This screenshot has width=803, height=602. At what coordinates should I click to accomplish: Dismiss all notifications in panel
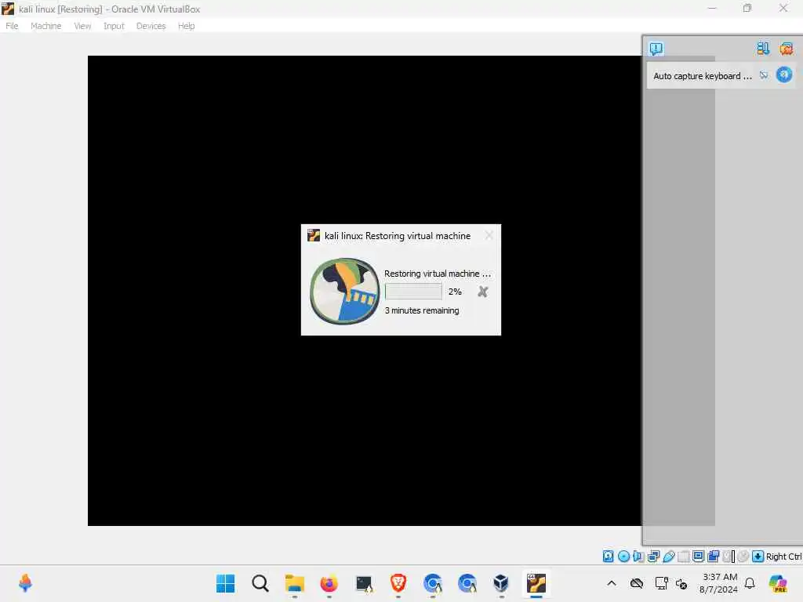click(786, 49)
